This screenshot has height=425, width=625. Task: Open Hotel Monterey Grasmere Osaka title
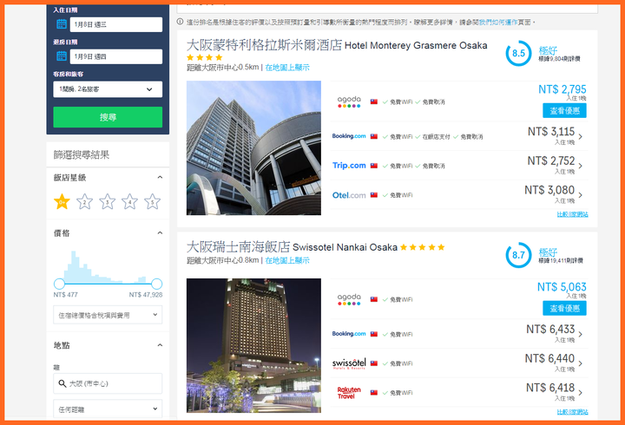click(x=337, y=45)
